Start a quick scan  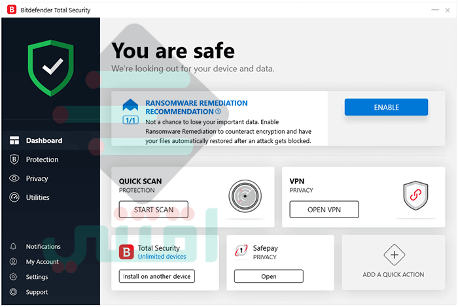click(153, 209)
